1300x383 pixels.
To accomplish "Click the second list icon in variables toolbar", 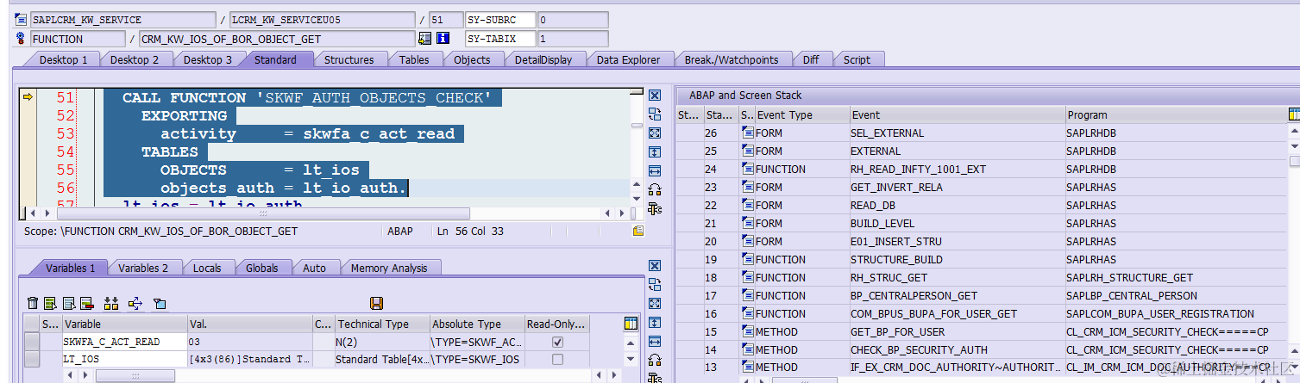I will coord(50,303).
